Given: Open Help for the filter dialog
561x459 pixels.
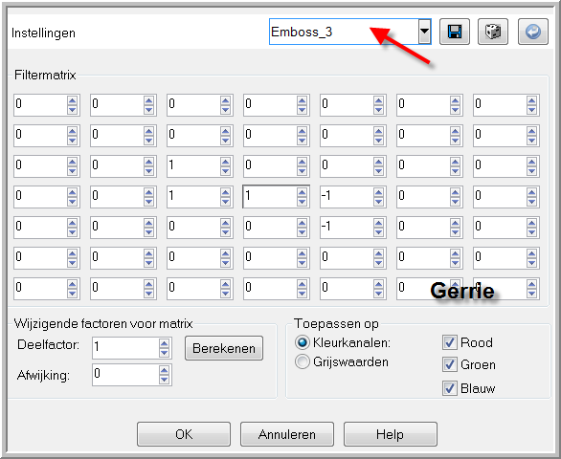Looking at the screenshot, I should (391, 434).
